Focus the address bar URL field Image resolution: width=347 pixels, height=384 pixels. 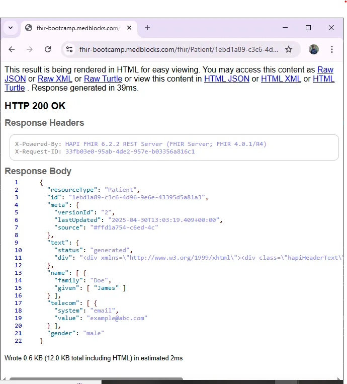(x=179, y=49)
